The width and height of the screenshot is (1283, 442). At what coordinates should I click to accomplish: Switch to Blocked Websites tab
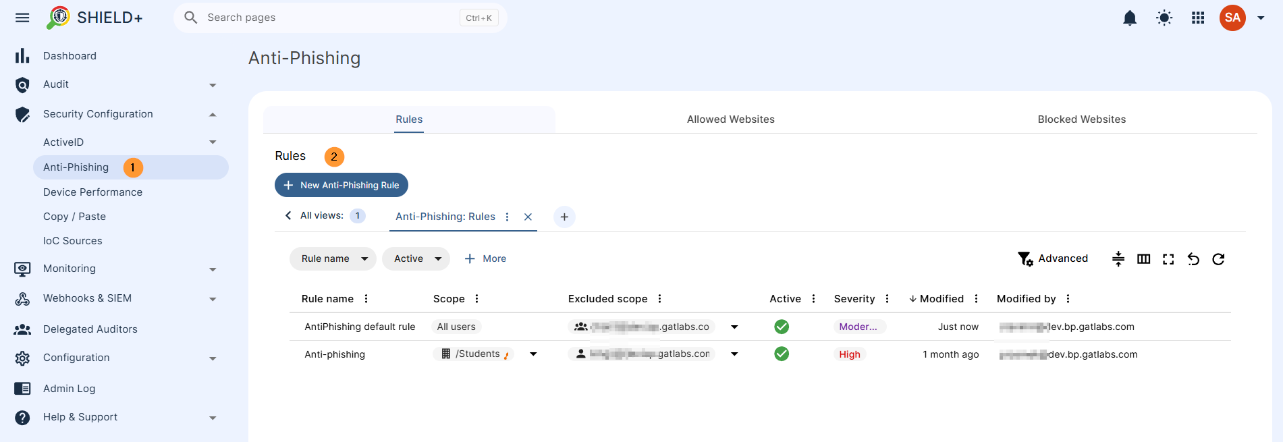(1081, 119)
